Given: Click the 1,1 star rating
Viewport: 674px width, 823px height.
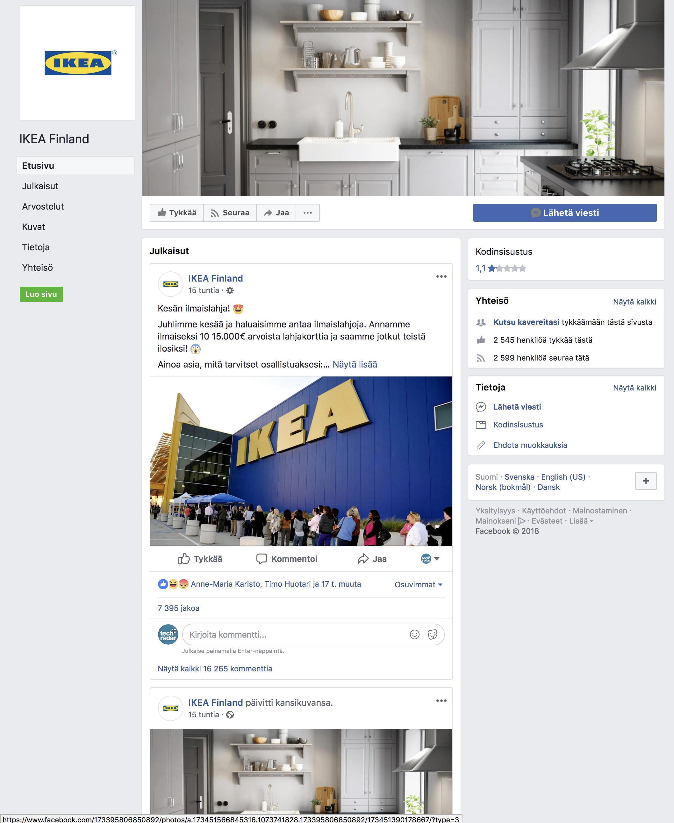Looking at the screenshot, I should [x=500, y=268].
